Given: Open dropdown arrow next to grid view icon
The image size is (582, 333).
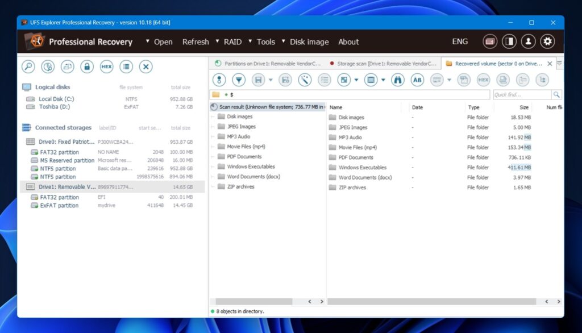Looking at the screenshot, I should (x=356, y=80).
